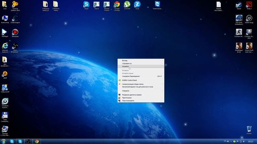Select the Skype desktop shortcut
Screen dimensions: 257x144
click(86, 5)
